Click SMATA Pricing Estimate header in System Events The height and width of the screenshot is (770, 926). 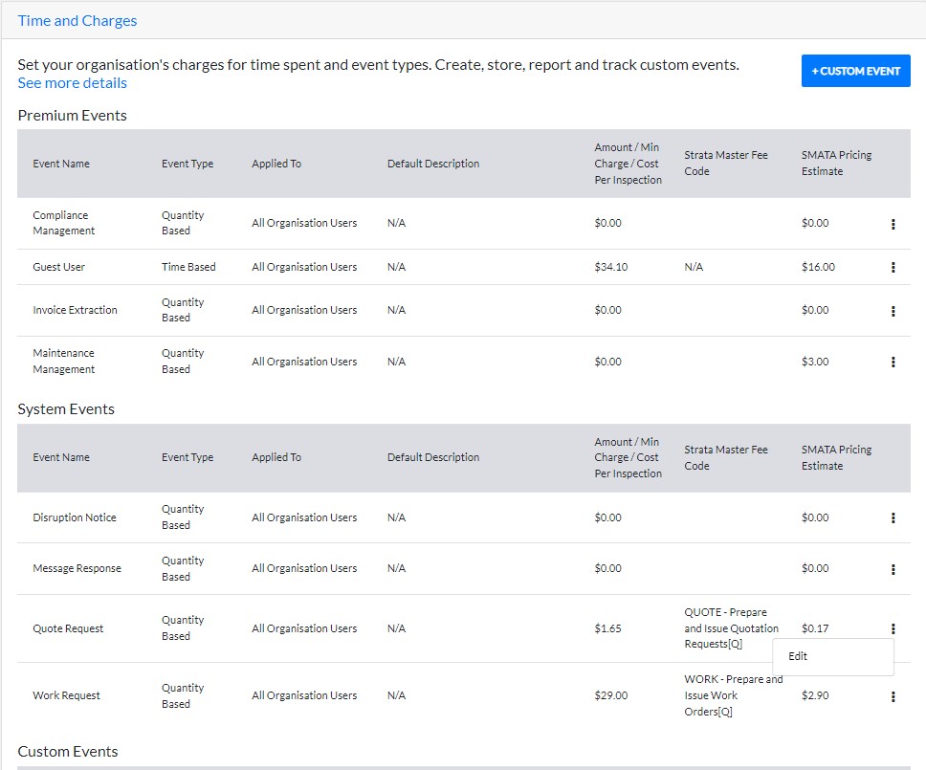tap(836, 457)
